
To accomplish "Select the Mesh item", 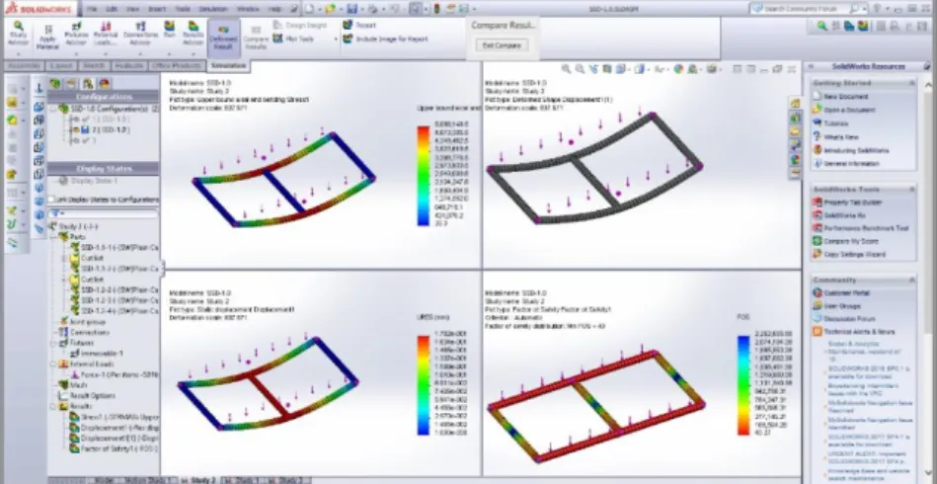I will [72, 385].
